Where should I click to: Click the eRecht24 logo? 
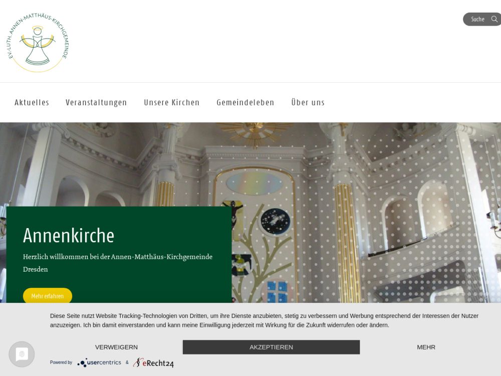[153, 362]
